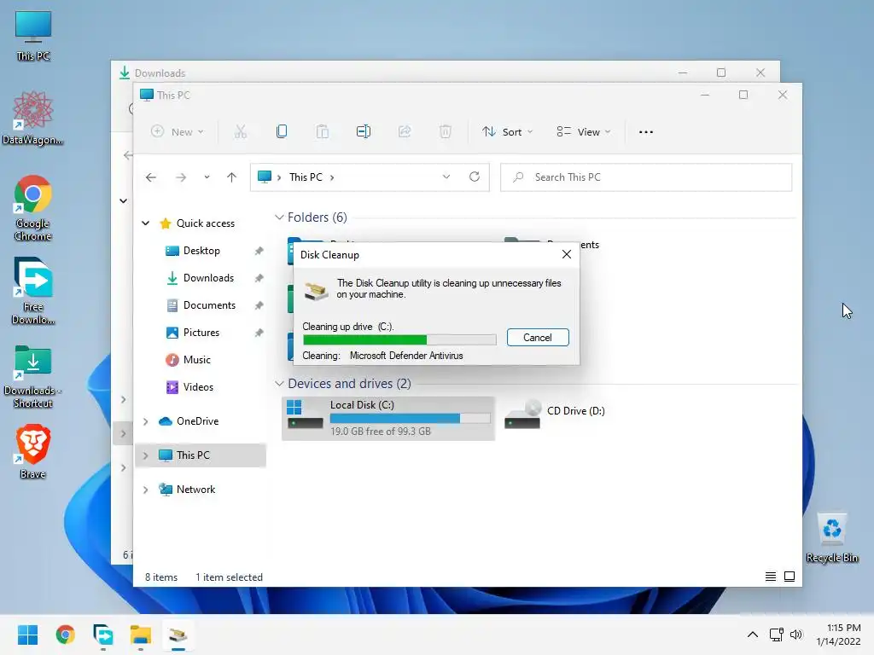Open the DataWagon desktop shortcut
The height and width of the screenshot is (655, 874).
(33, 118)
